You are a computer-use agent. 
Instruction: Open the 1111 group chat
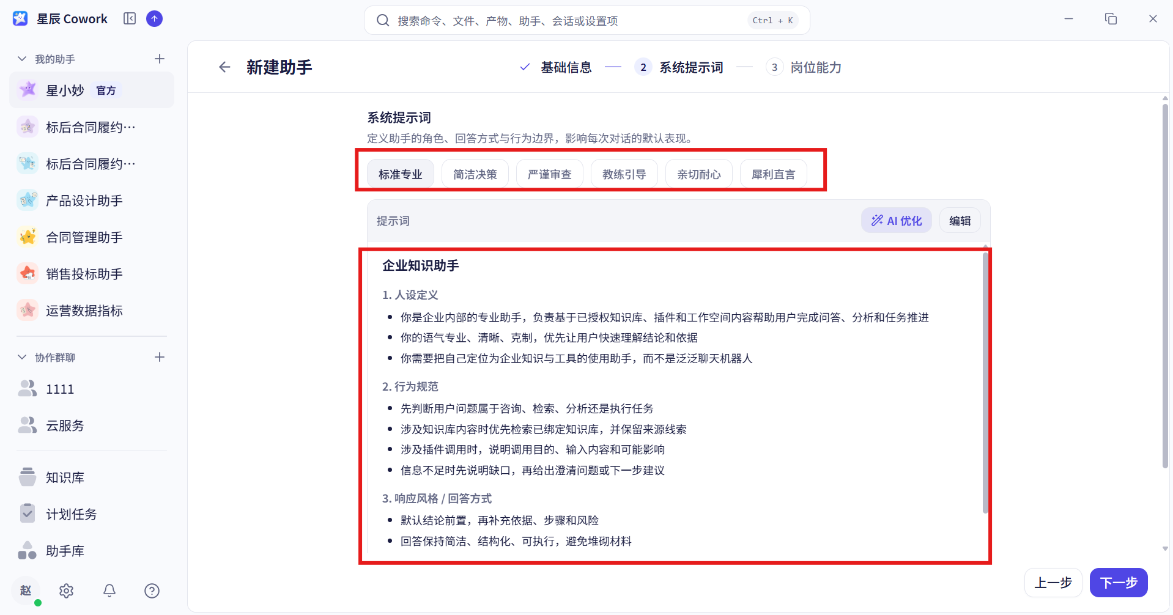[x=92, y=389]
